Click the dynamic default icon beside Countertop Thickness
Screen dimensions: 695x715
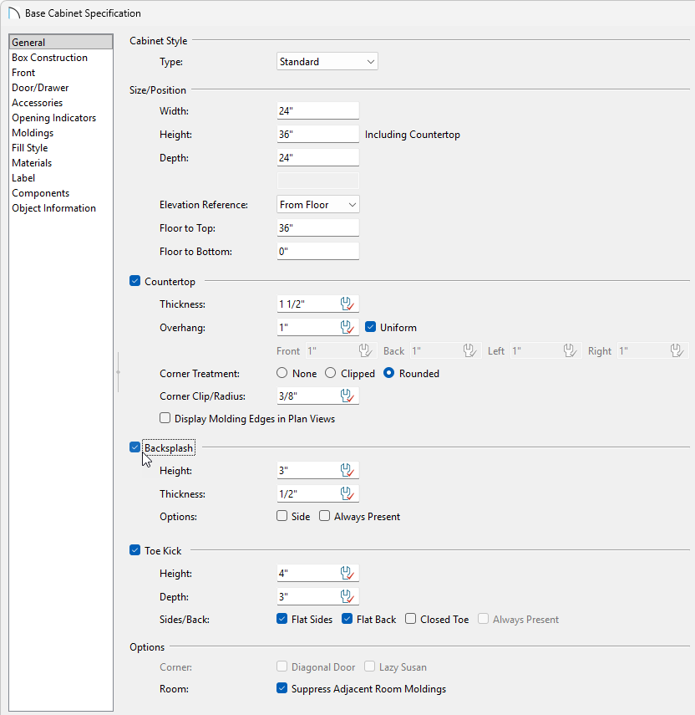[347, 304]
